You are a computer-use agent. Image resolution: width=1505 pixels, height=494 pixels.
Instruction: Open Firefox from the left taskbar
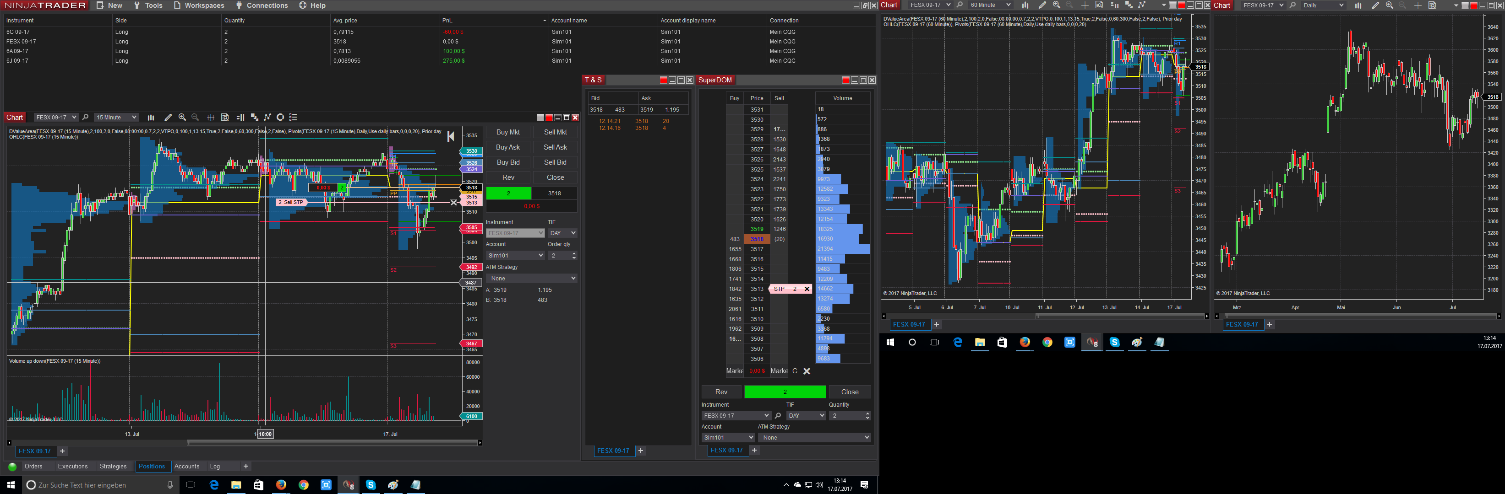click(x=281, y=485)
